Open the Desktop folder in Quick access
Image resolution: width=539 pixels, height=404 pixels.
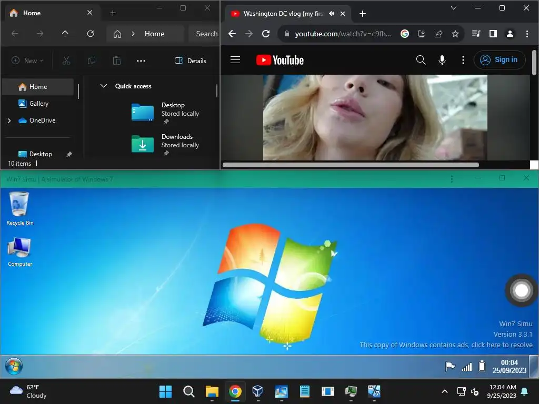click(165, 113)
